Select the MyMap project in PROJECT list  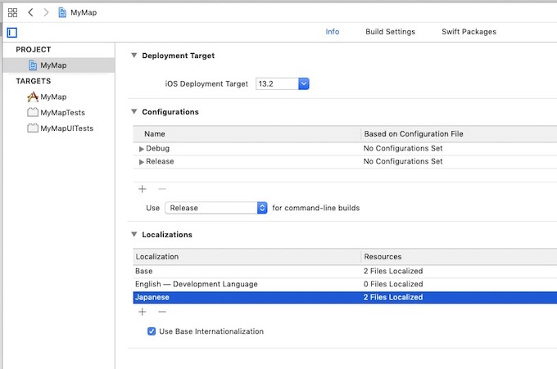point(59,65)
